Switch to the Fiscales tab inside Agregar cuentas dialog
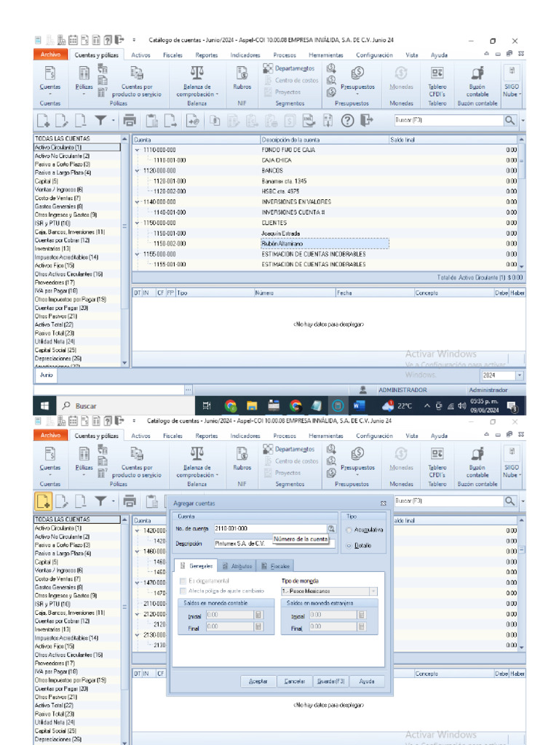The image size is (559, 745). point(276,566)
